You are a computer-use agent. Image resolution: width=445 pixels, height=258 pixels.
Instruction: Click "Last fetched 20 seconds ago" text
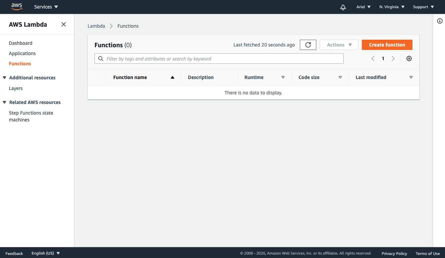[x=264, y=45]
